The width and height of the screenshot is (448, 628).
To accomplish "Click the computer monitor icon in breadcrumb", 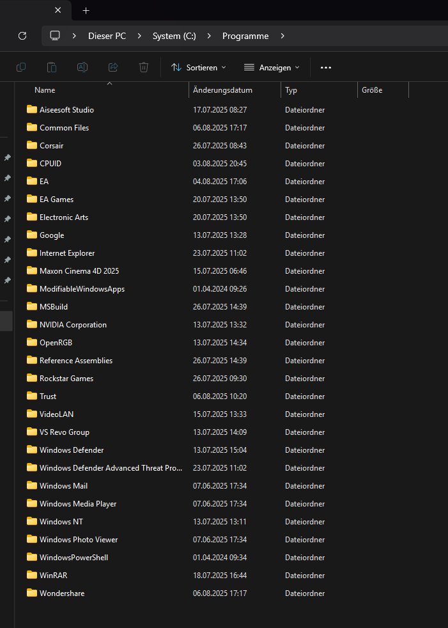I will [55, 36].
